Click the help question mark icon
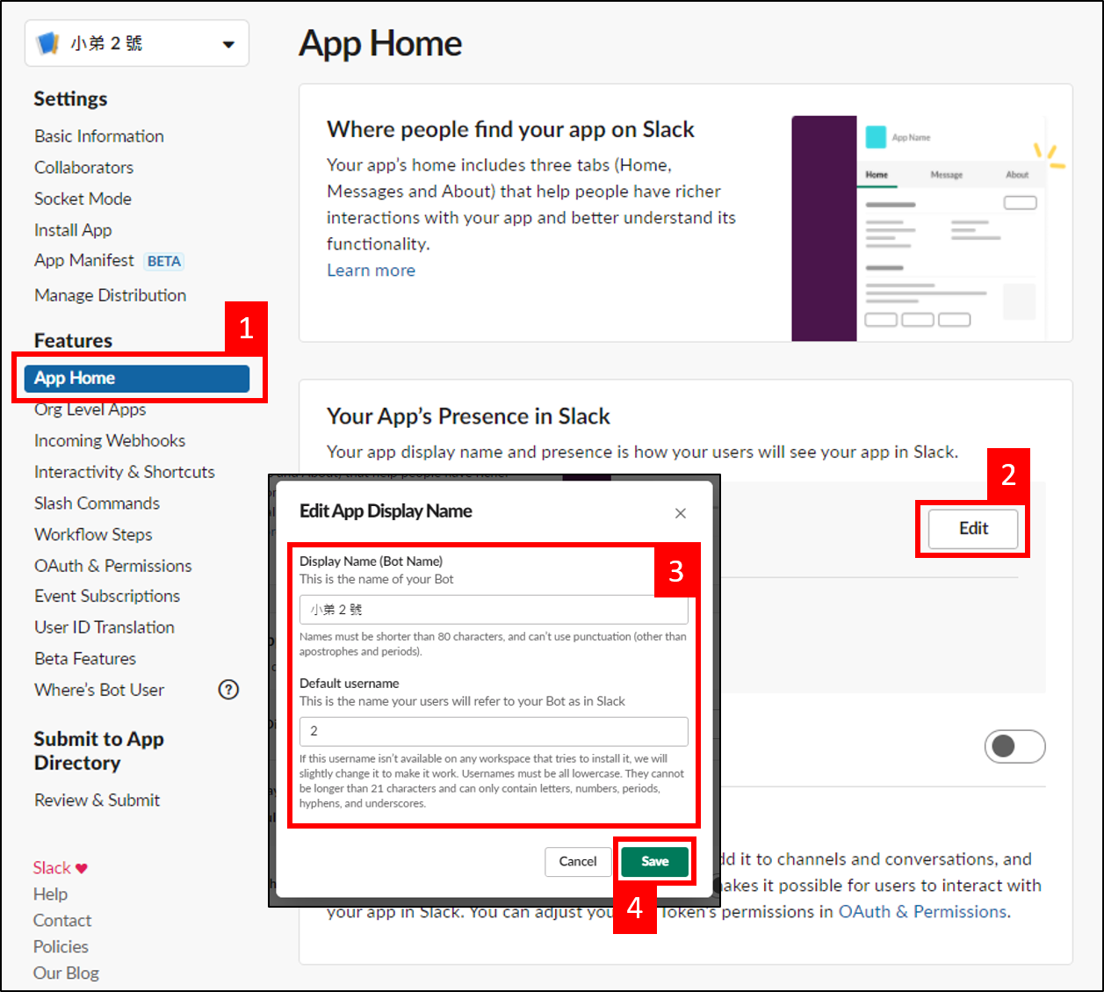 pos(228,690)
